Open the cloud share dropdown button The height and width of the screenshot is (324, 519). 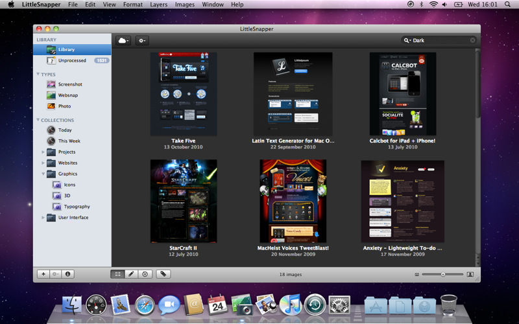(123, 41)
